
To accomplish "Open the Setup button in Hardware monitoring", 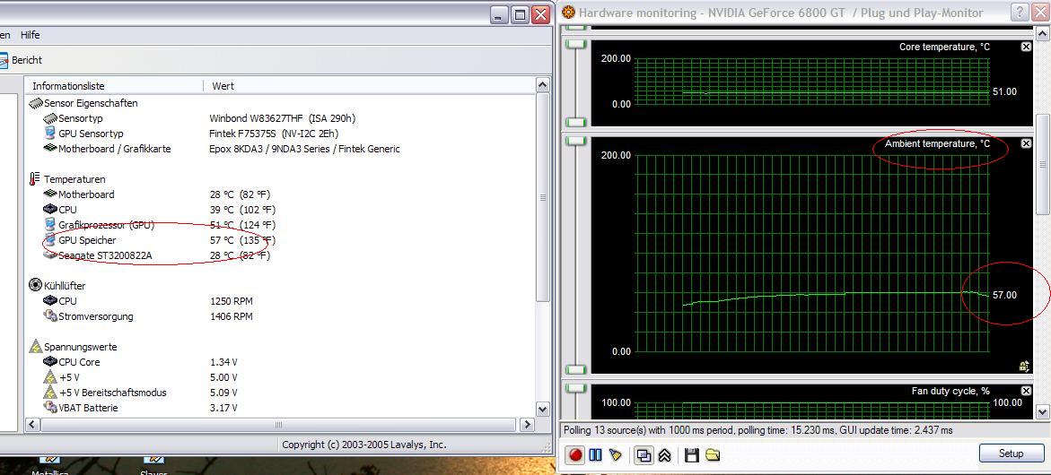I will tap(1011, 453).
